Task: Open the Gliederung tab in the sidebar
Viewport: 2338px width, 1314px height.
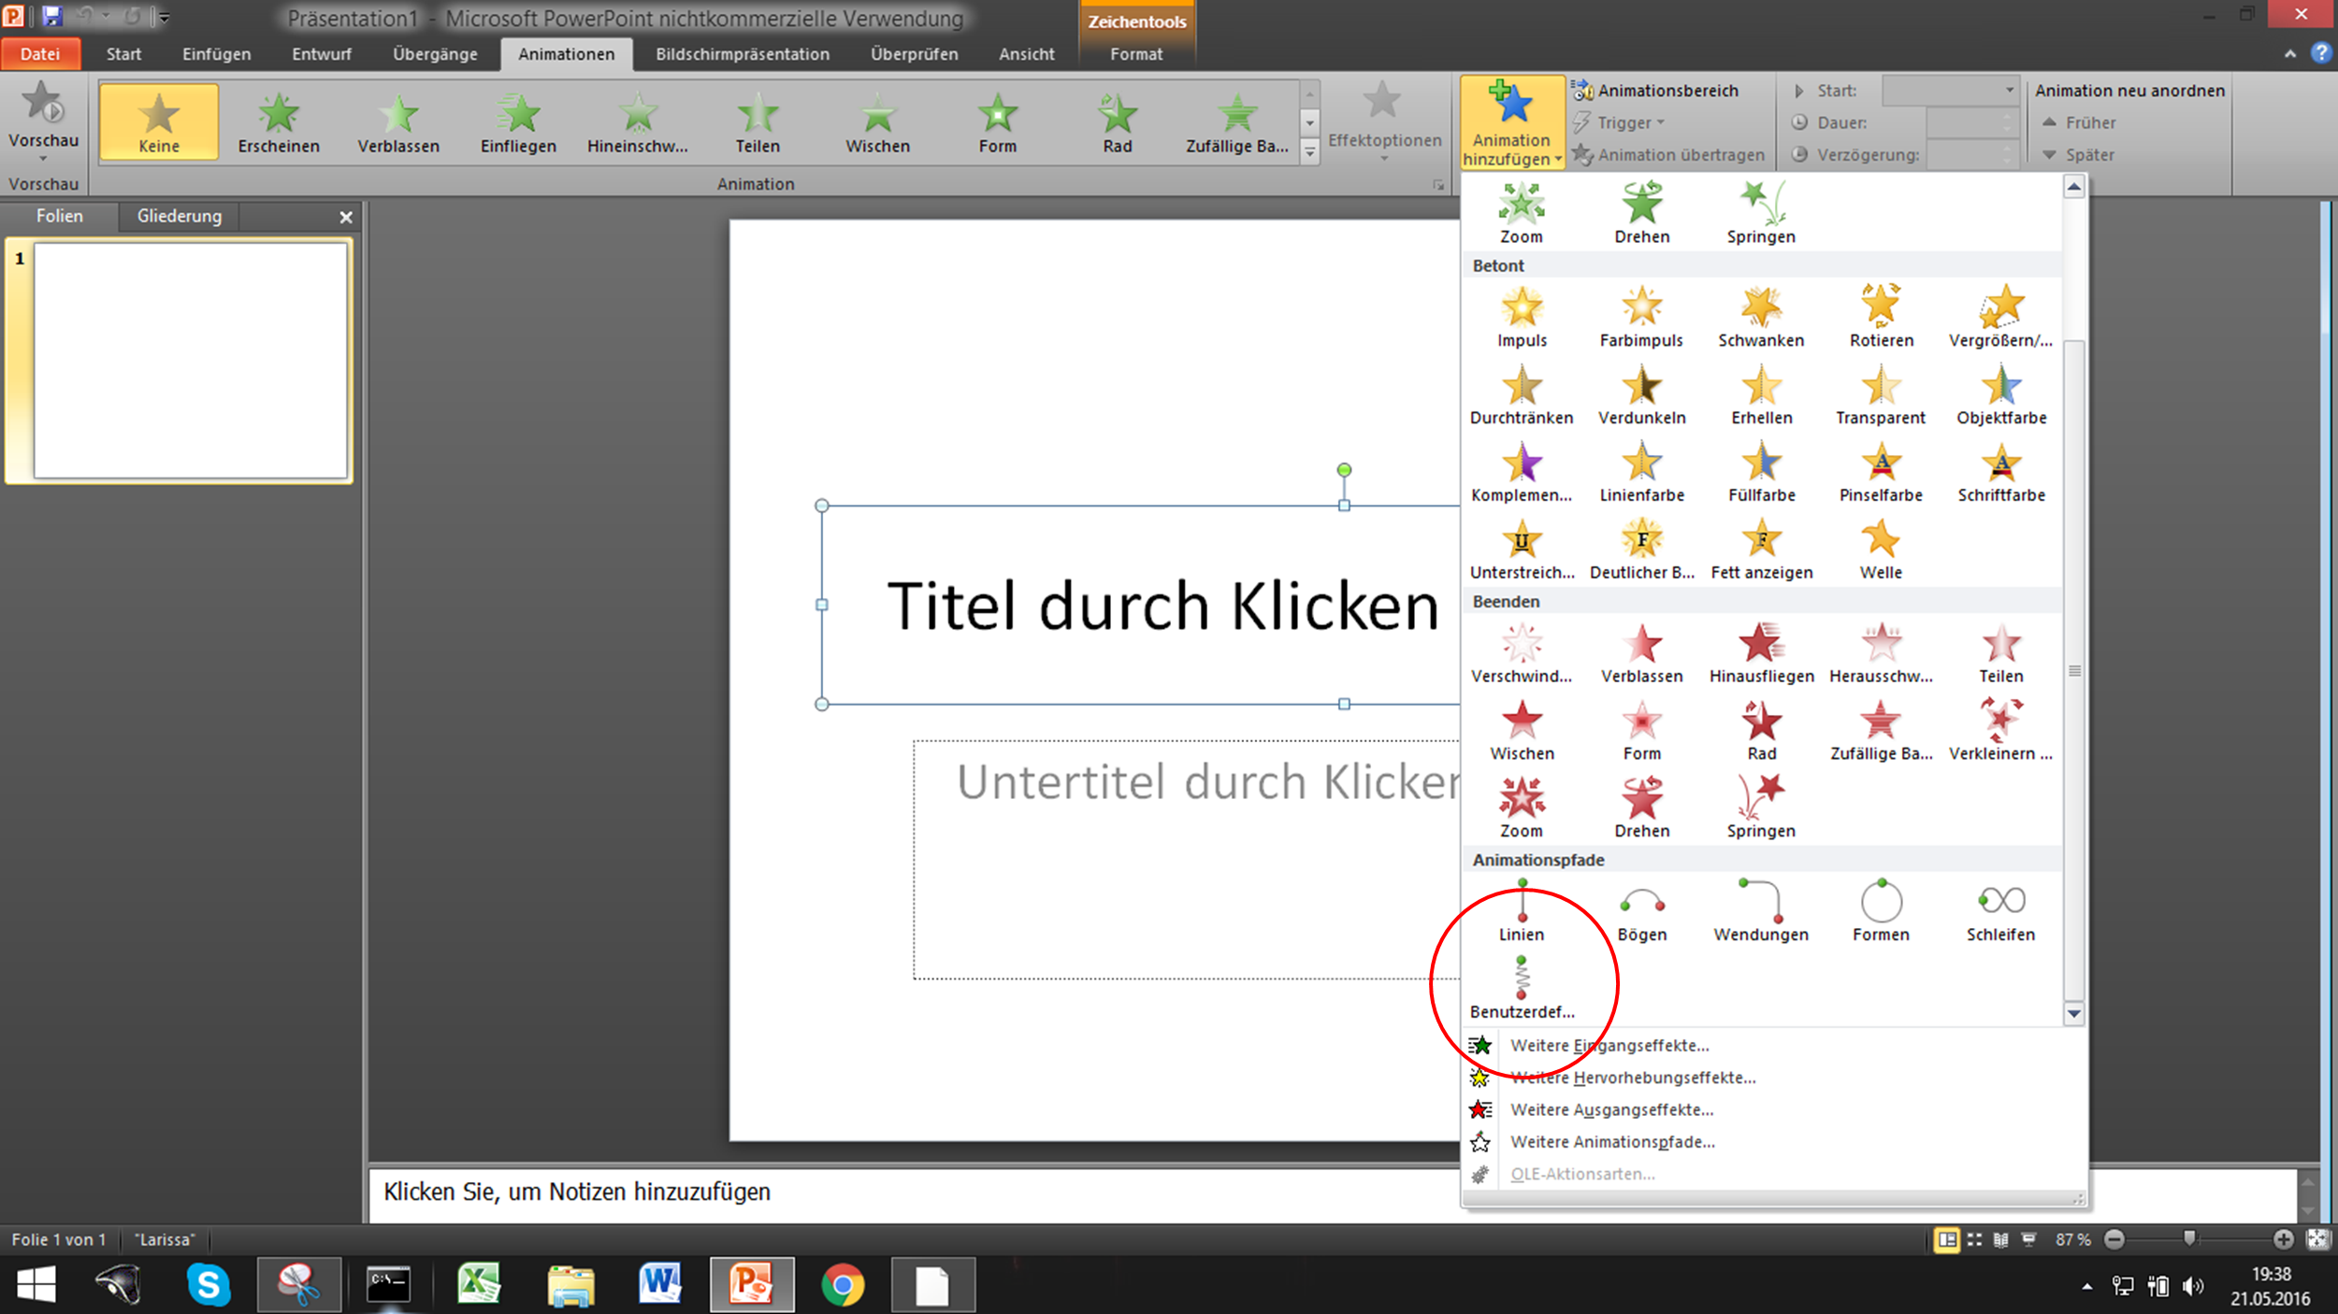Action: click(x=178, y=216)
